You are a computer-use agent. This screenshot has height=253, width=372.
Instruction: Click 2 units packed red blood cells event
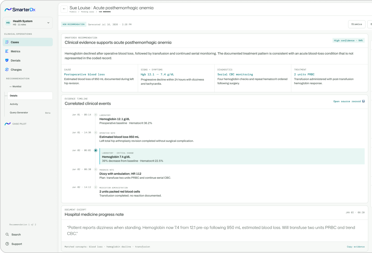pos(119,192)
